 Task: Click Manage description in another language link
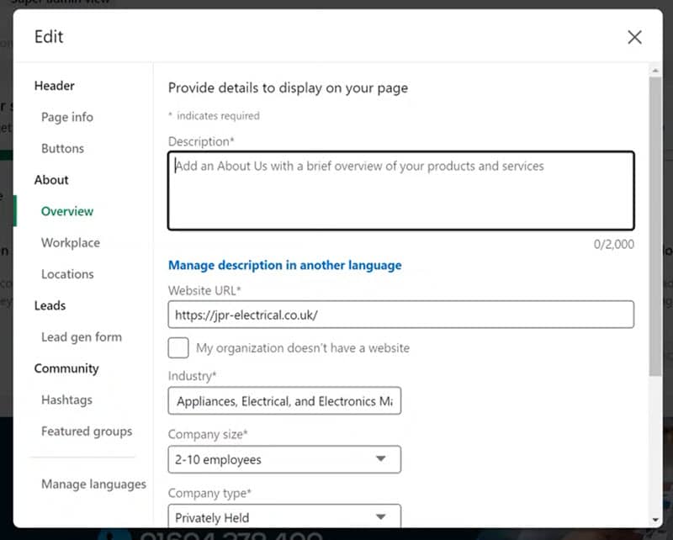(285, 265)
